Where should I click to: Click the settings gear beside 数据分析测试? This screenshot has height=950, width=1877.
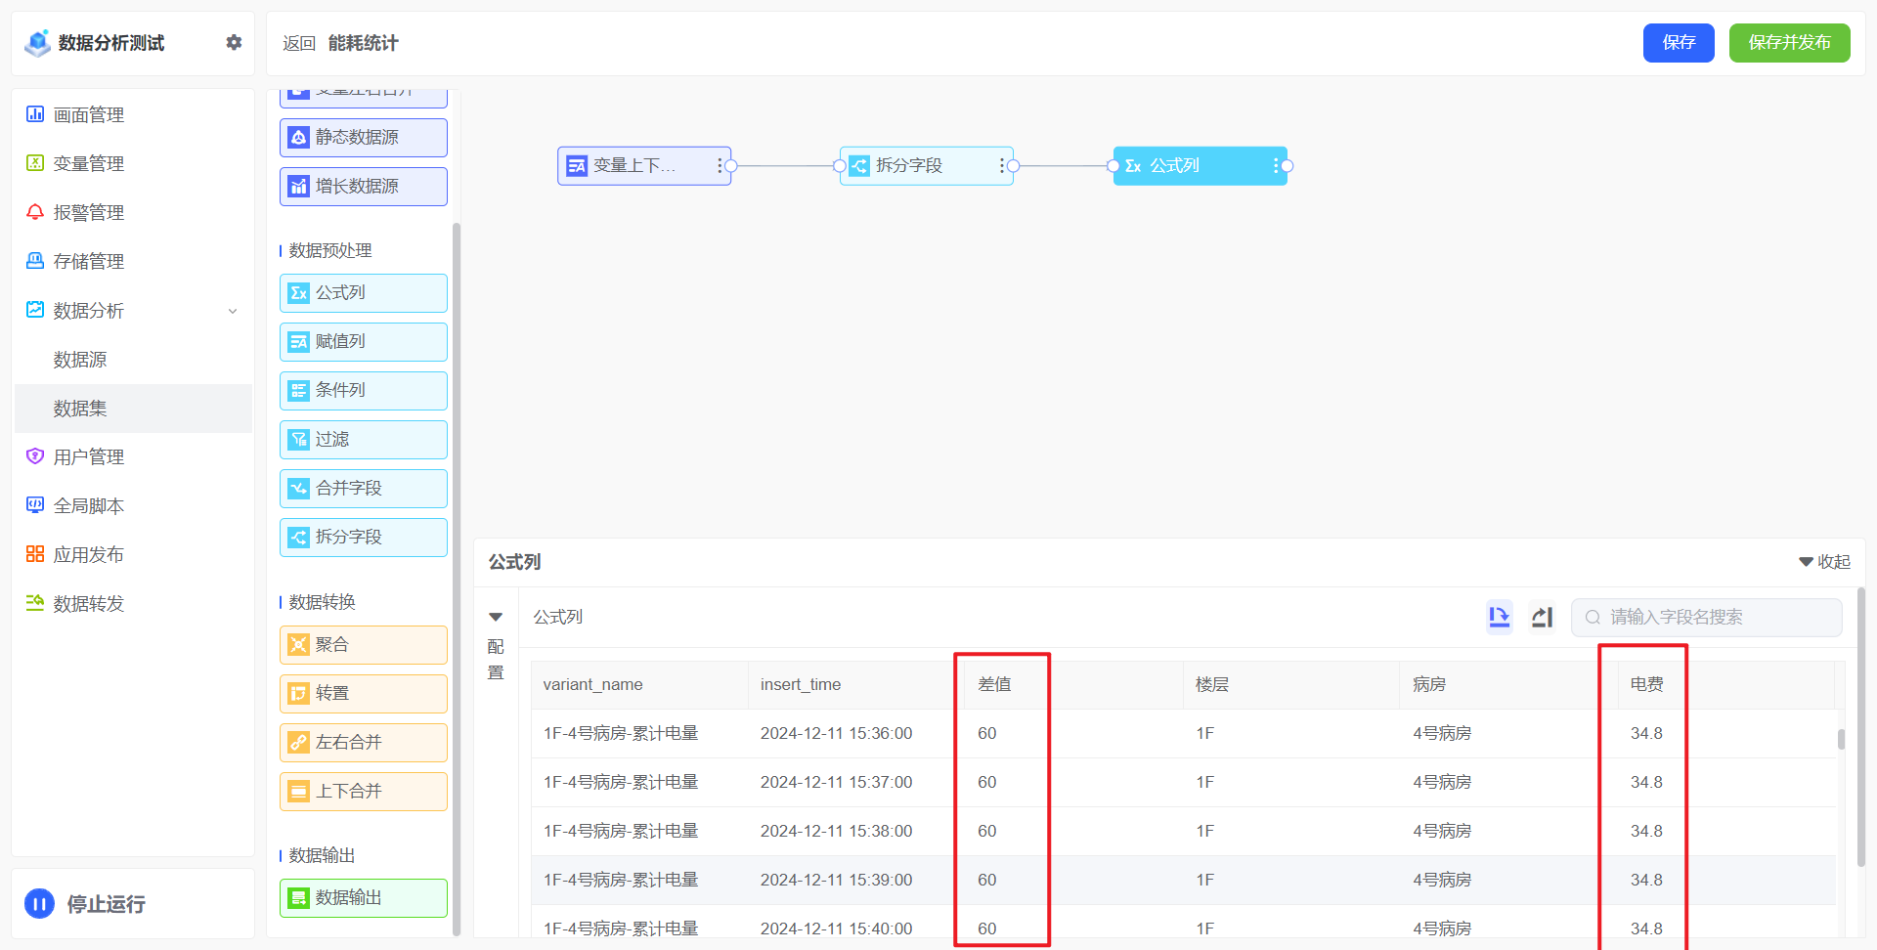point(234,42)
